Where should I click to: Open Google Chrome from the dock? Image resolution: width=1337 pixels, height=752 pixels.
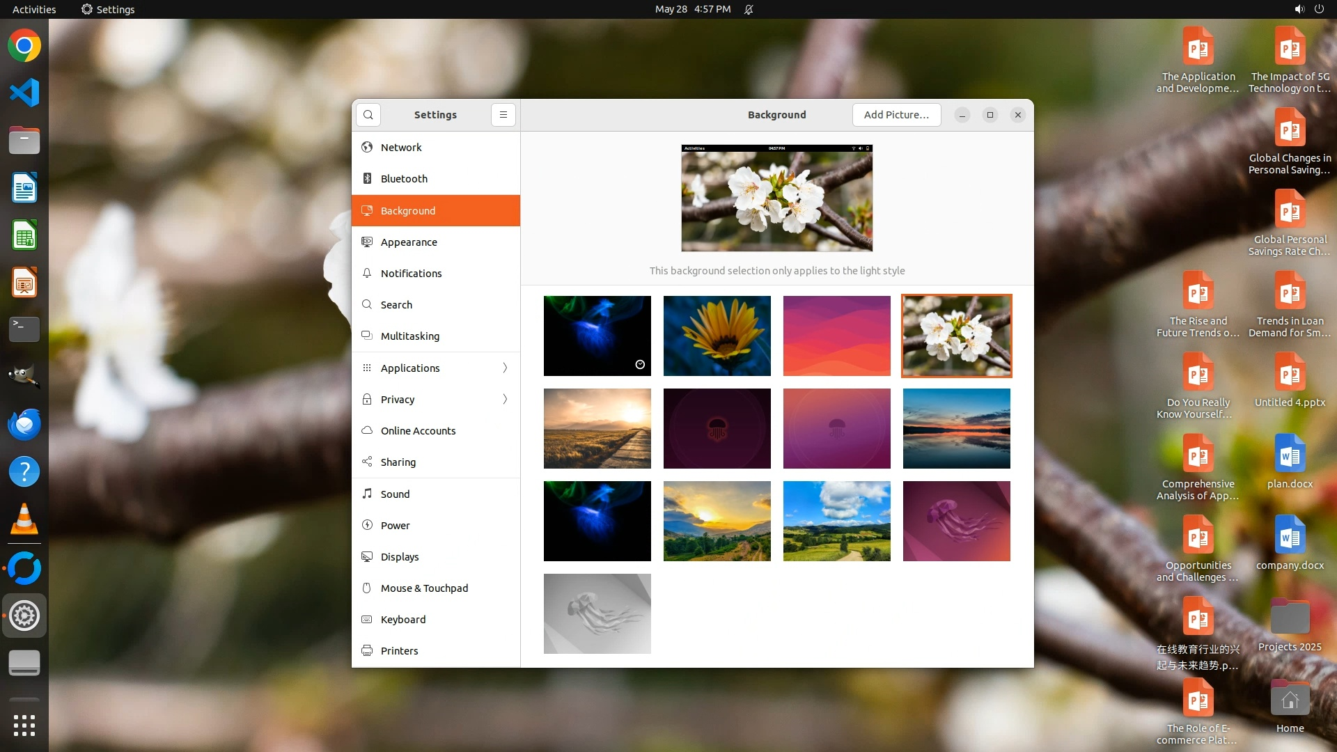(24, 46)
